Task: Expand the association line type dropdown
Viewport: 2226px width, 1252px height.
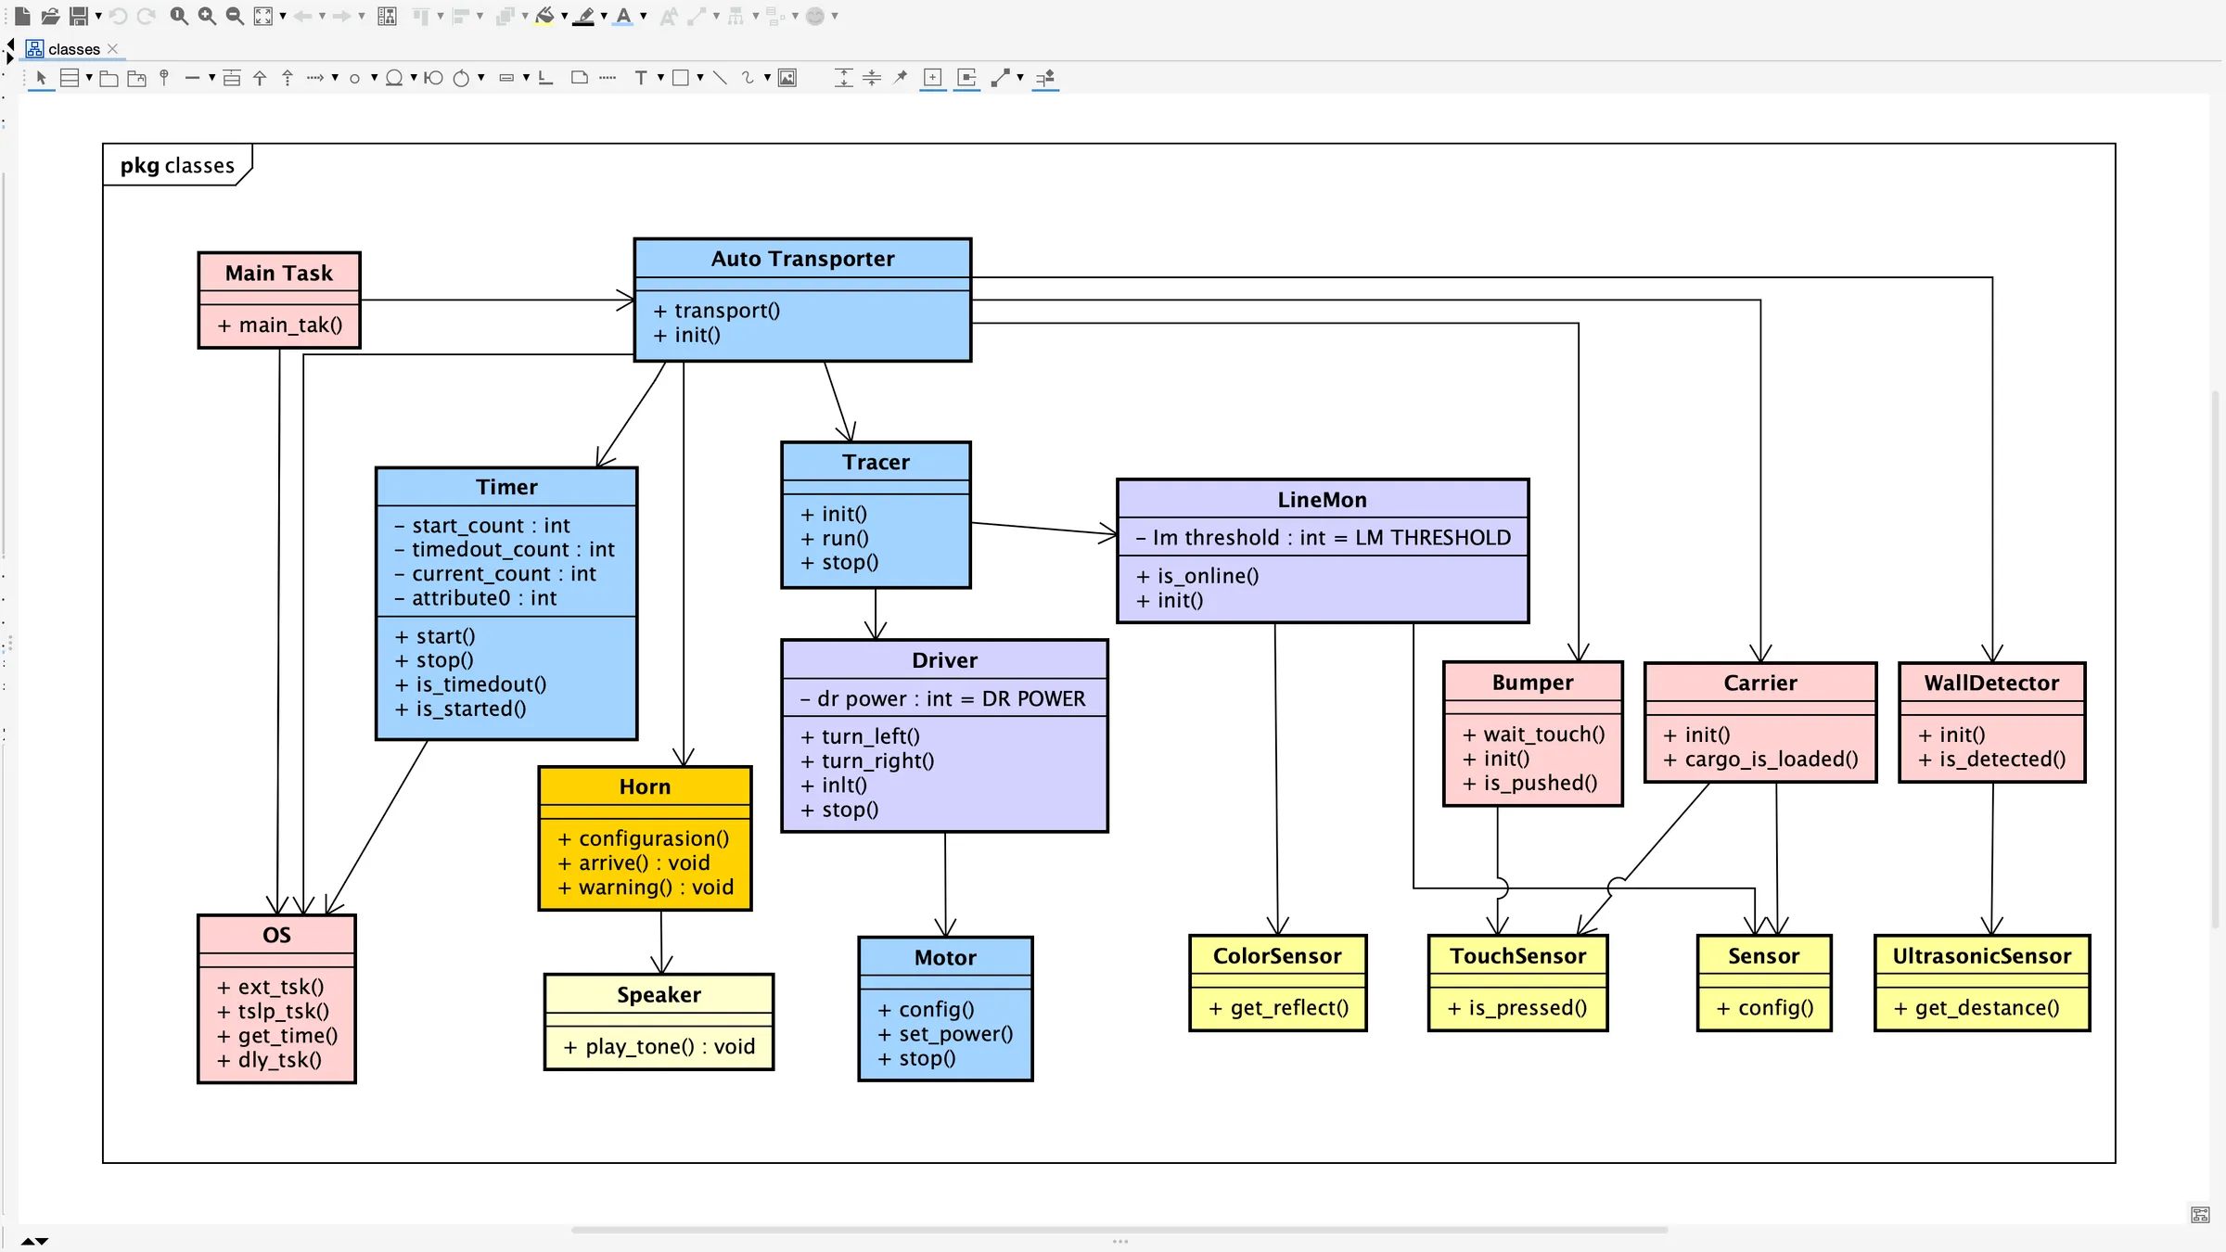Action: (212, 79)
